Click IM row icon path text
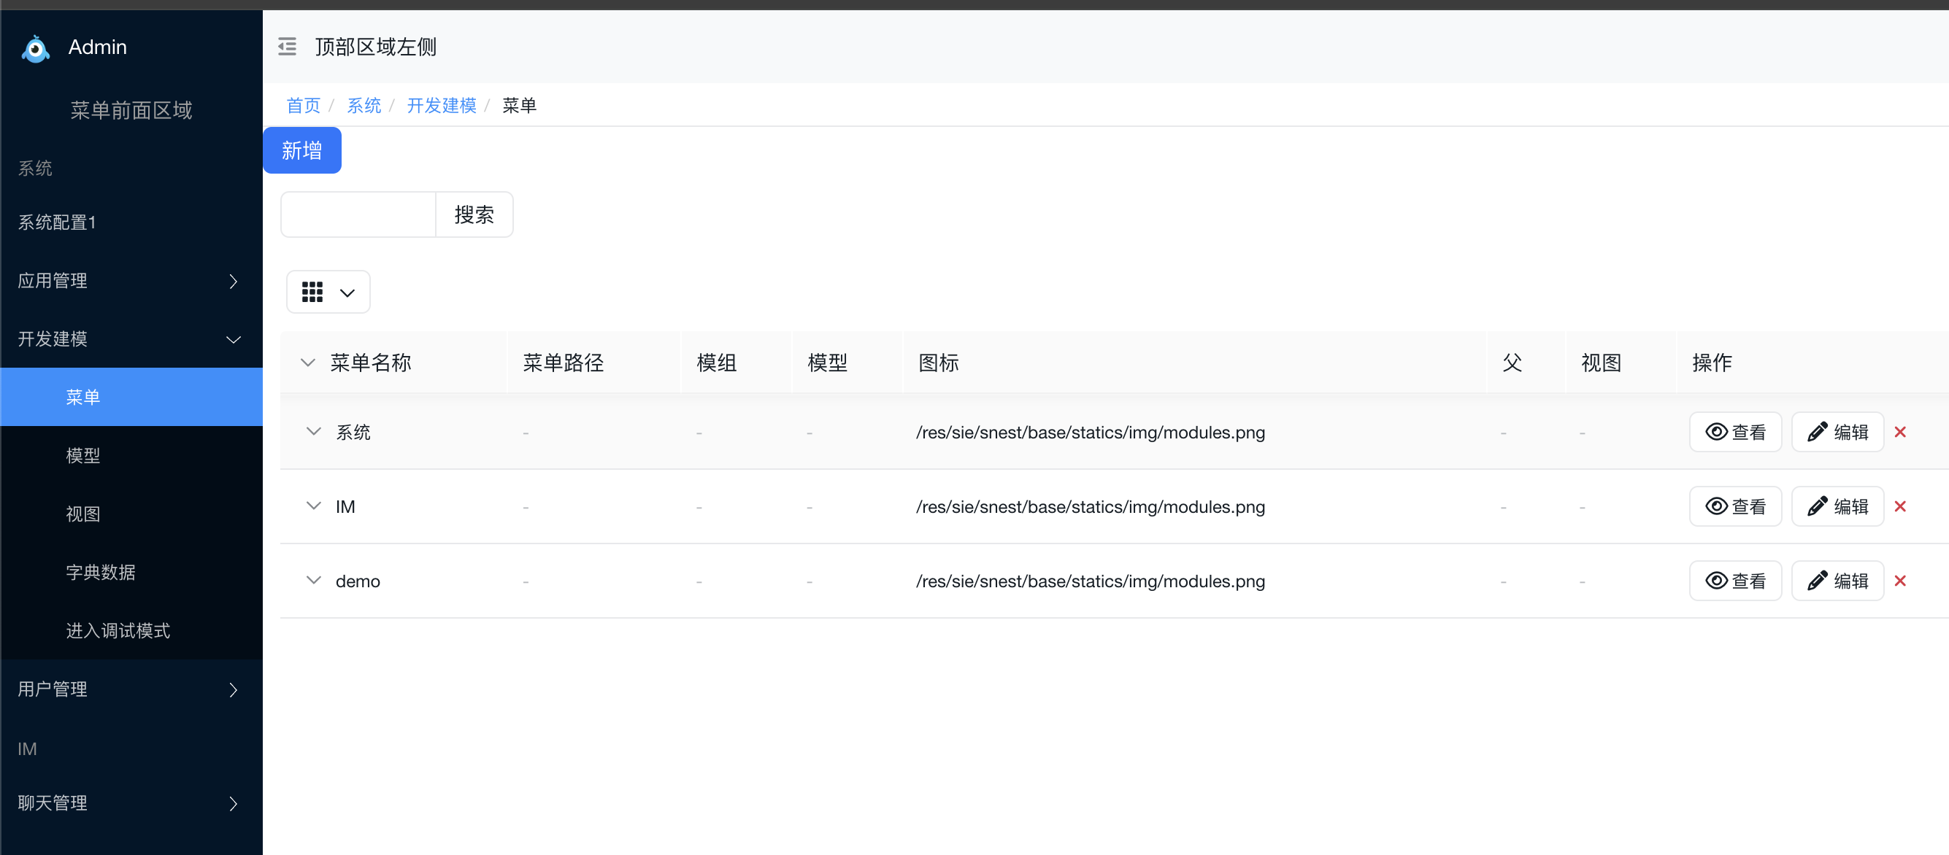The image size is (1949, 855). click(1091, 507)
